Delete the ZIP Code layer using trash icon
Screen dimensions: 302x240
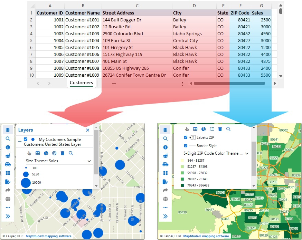(220, 129)
